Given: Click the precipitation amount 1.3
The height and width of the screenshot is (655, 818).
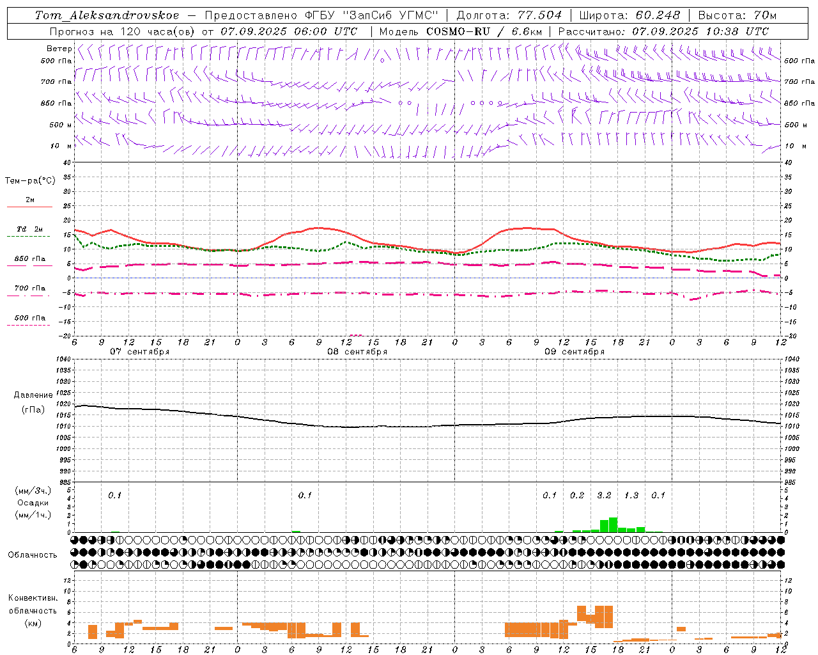Looking at the screenshot, I should pyautogui.click(x=631, y=495).
